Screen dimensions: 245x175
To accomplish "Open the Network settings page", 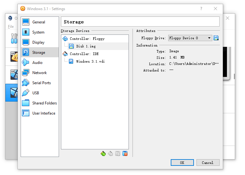I will click(40, 72).
